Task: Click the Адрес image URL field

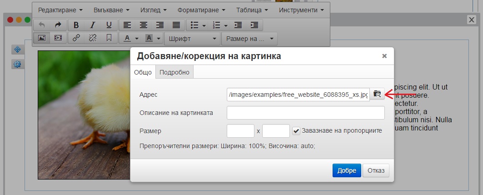Action: pos(298,95)
